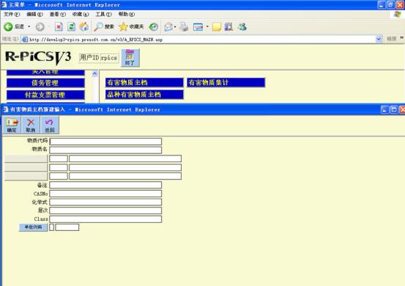Click the Refresh page icon

[x=71, y=26]
